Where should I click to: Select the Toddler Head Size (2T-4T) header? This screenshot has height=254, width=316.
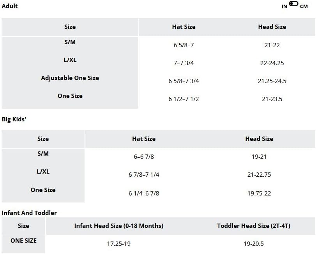tap(254, 226)
